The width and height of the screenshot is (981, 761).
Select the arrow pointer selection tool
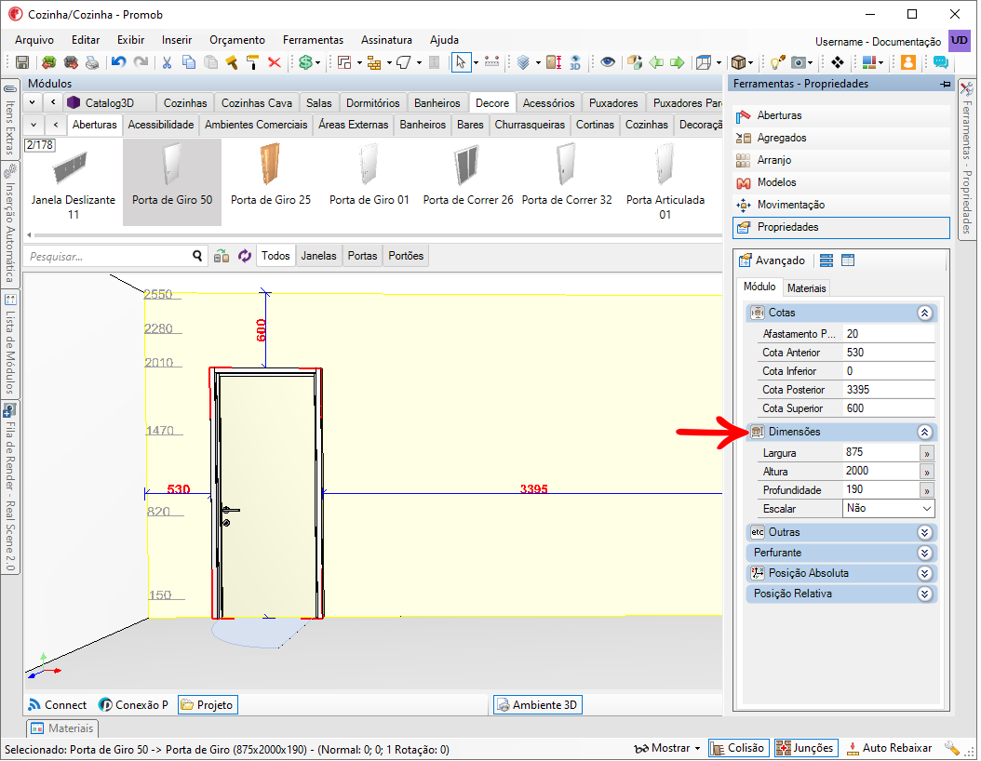[x=461, y=62]
